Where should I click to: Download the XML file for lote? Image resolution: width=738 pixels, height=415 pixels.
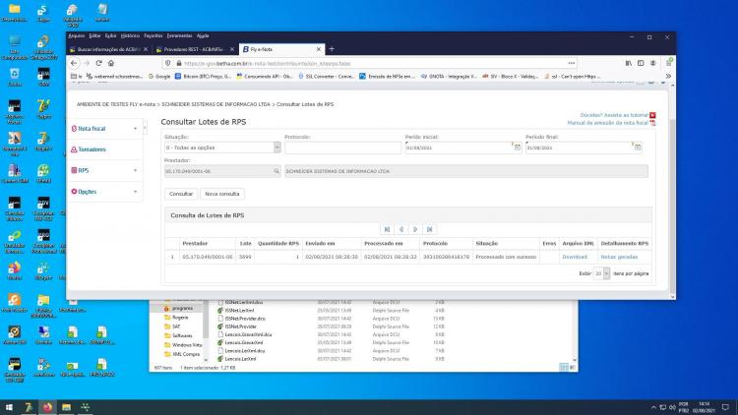point(575,257)
